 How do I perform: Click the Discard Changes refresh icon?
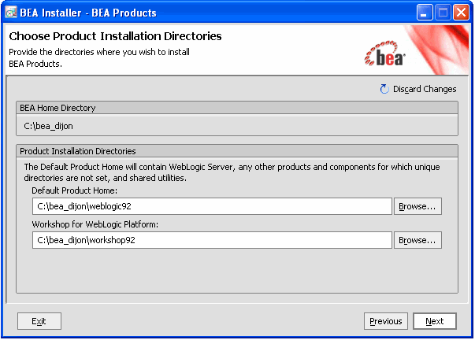(384, 89)
